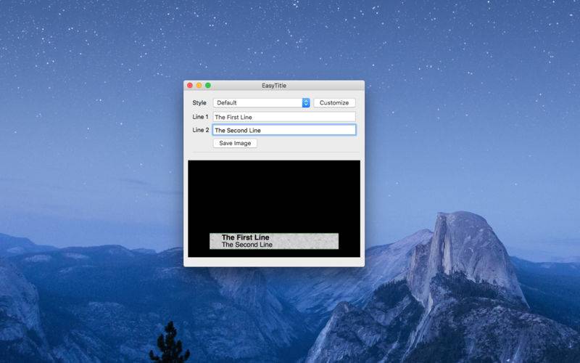Zoom the EasyTitle window with green button
580x363 pixels.
pos(208,86)
